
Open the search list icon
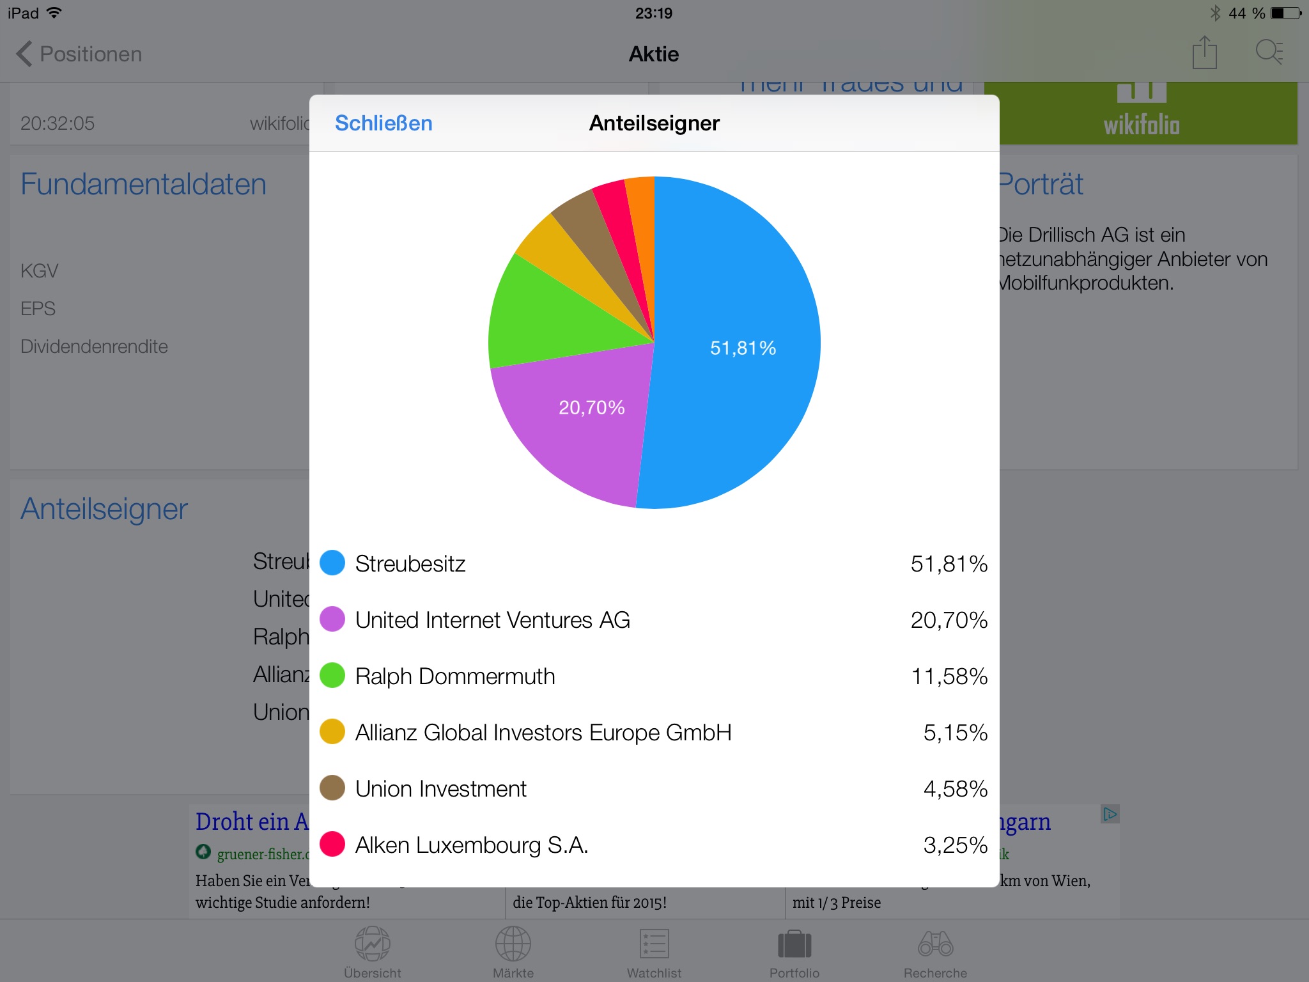tap(1269, 52)
